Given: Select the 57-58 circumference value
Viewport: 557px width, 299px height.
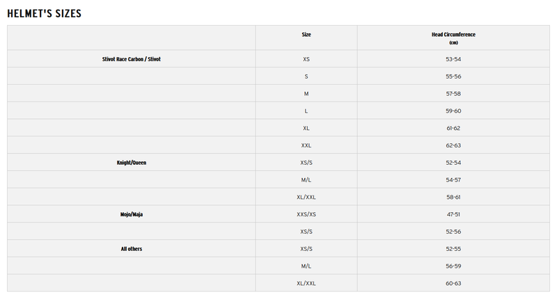Looking at the screenshot, I should pyautogui.click(x=453, y=94).
